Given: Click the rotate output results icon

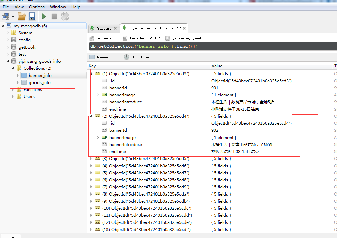Looking at the screenshot, I should click(x=65, y=17).
